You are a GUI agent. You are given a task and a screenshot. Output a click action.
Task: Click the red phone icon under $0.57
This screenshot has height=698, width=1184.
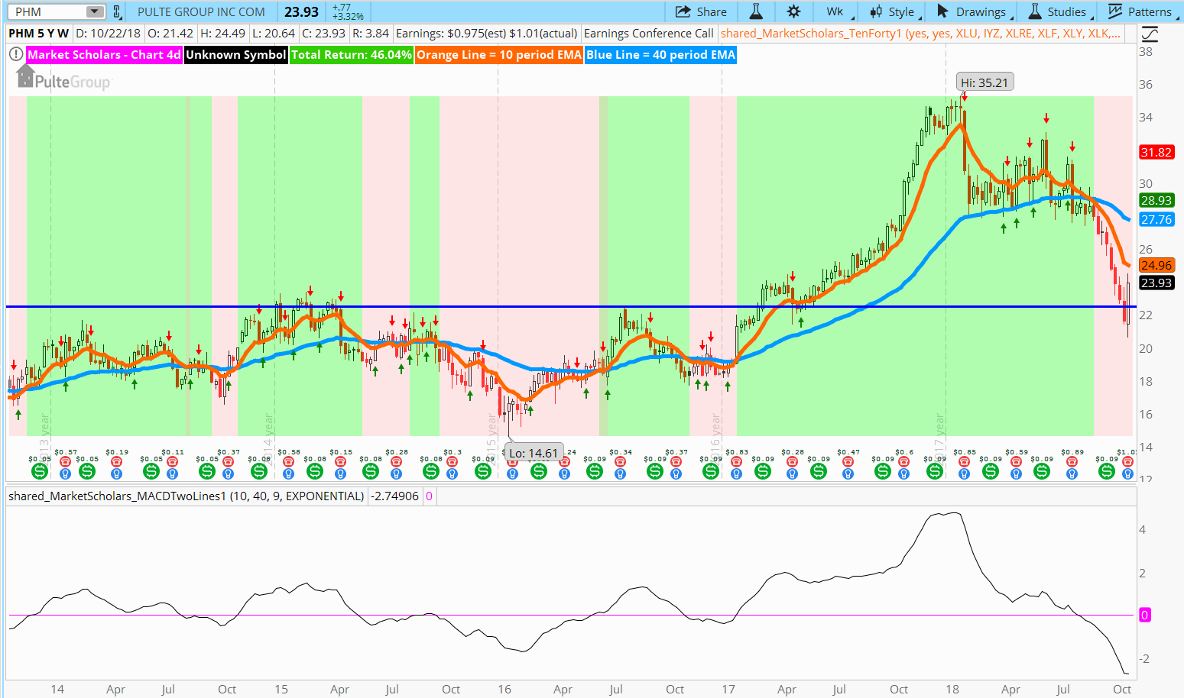pos(66,462)
